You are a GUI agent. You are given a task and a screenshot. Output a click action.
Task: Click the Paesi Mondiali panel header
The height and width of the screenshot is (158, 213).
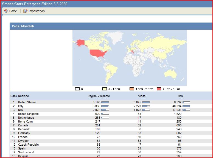click(x=111, y=26)
